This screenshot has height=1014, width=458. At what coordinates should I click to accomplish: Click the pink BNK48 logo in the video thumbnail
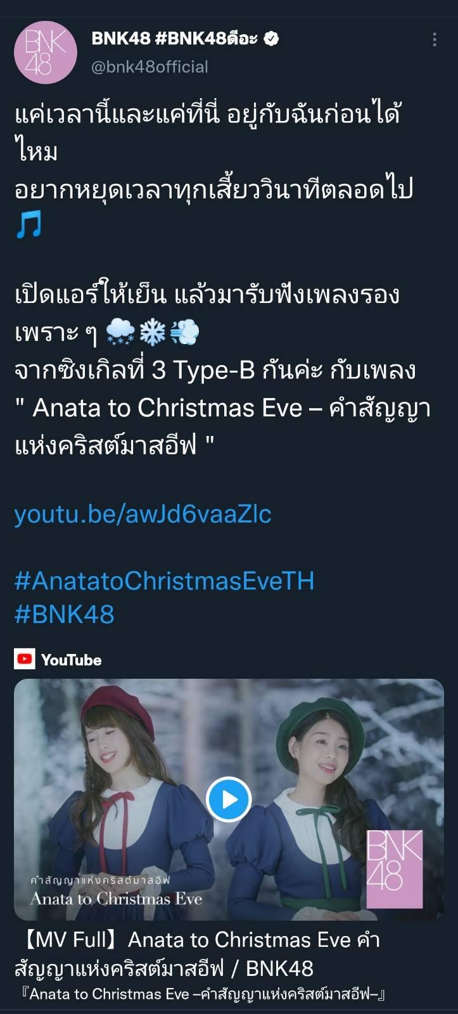tap(395, 869)
